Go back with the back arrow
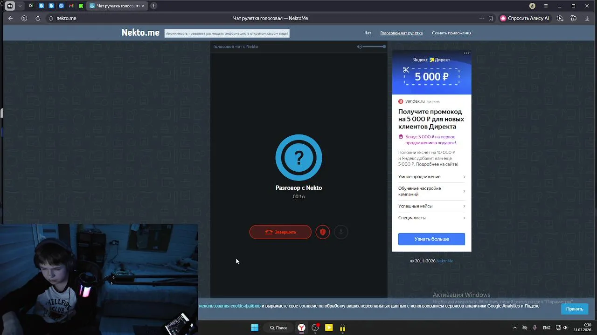597x335 pixels. tap(11, 18)
